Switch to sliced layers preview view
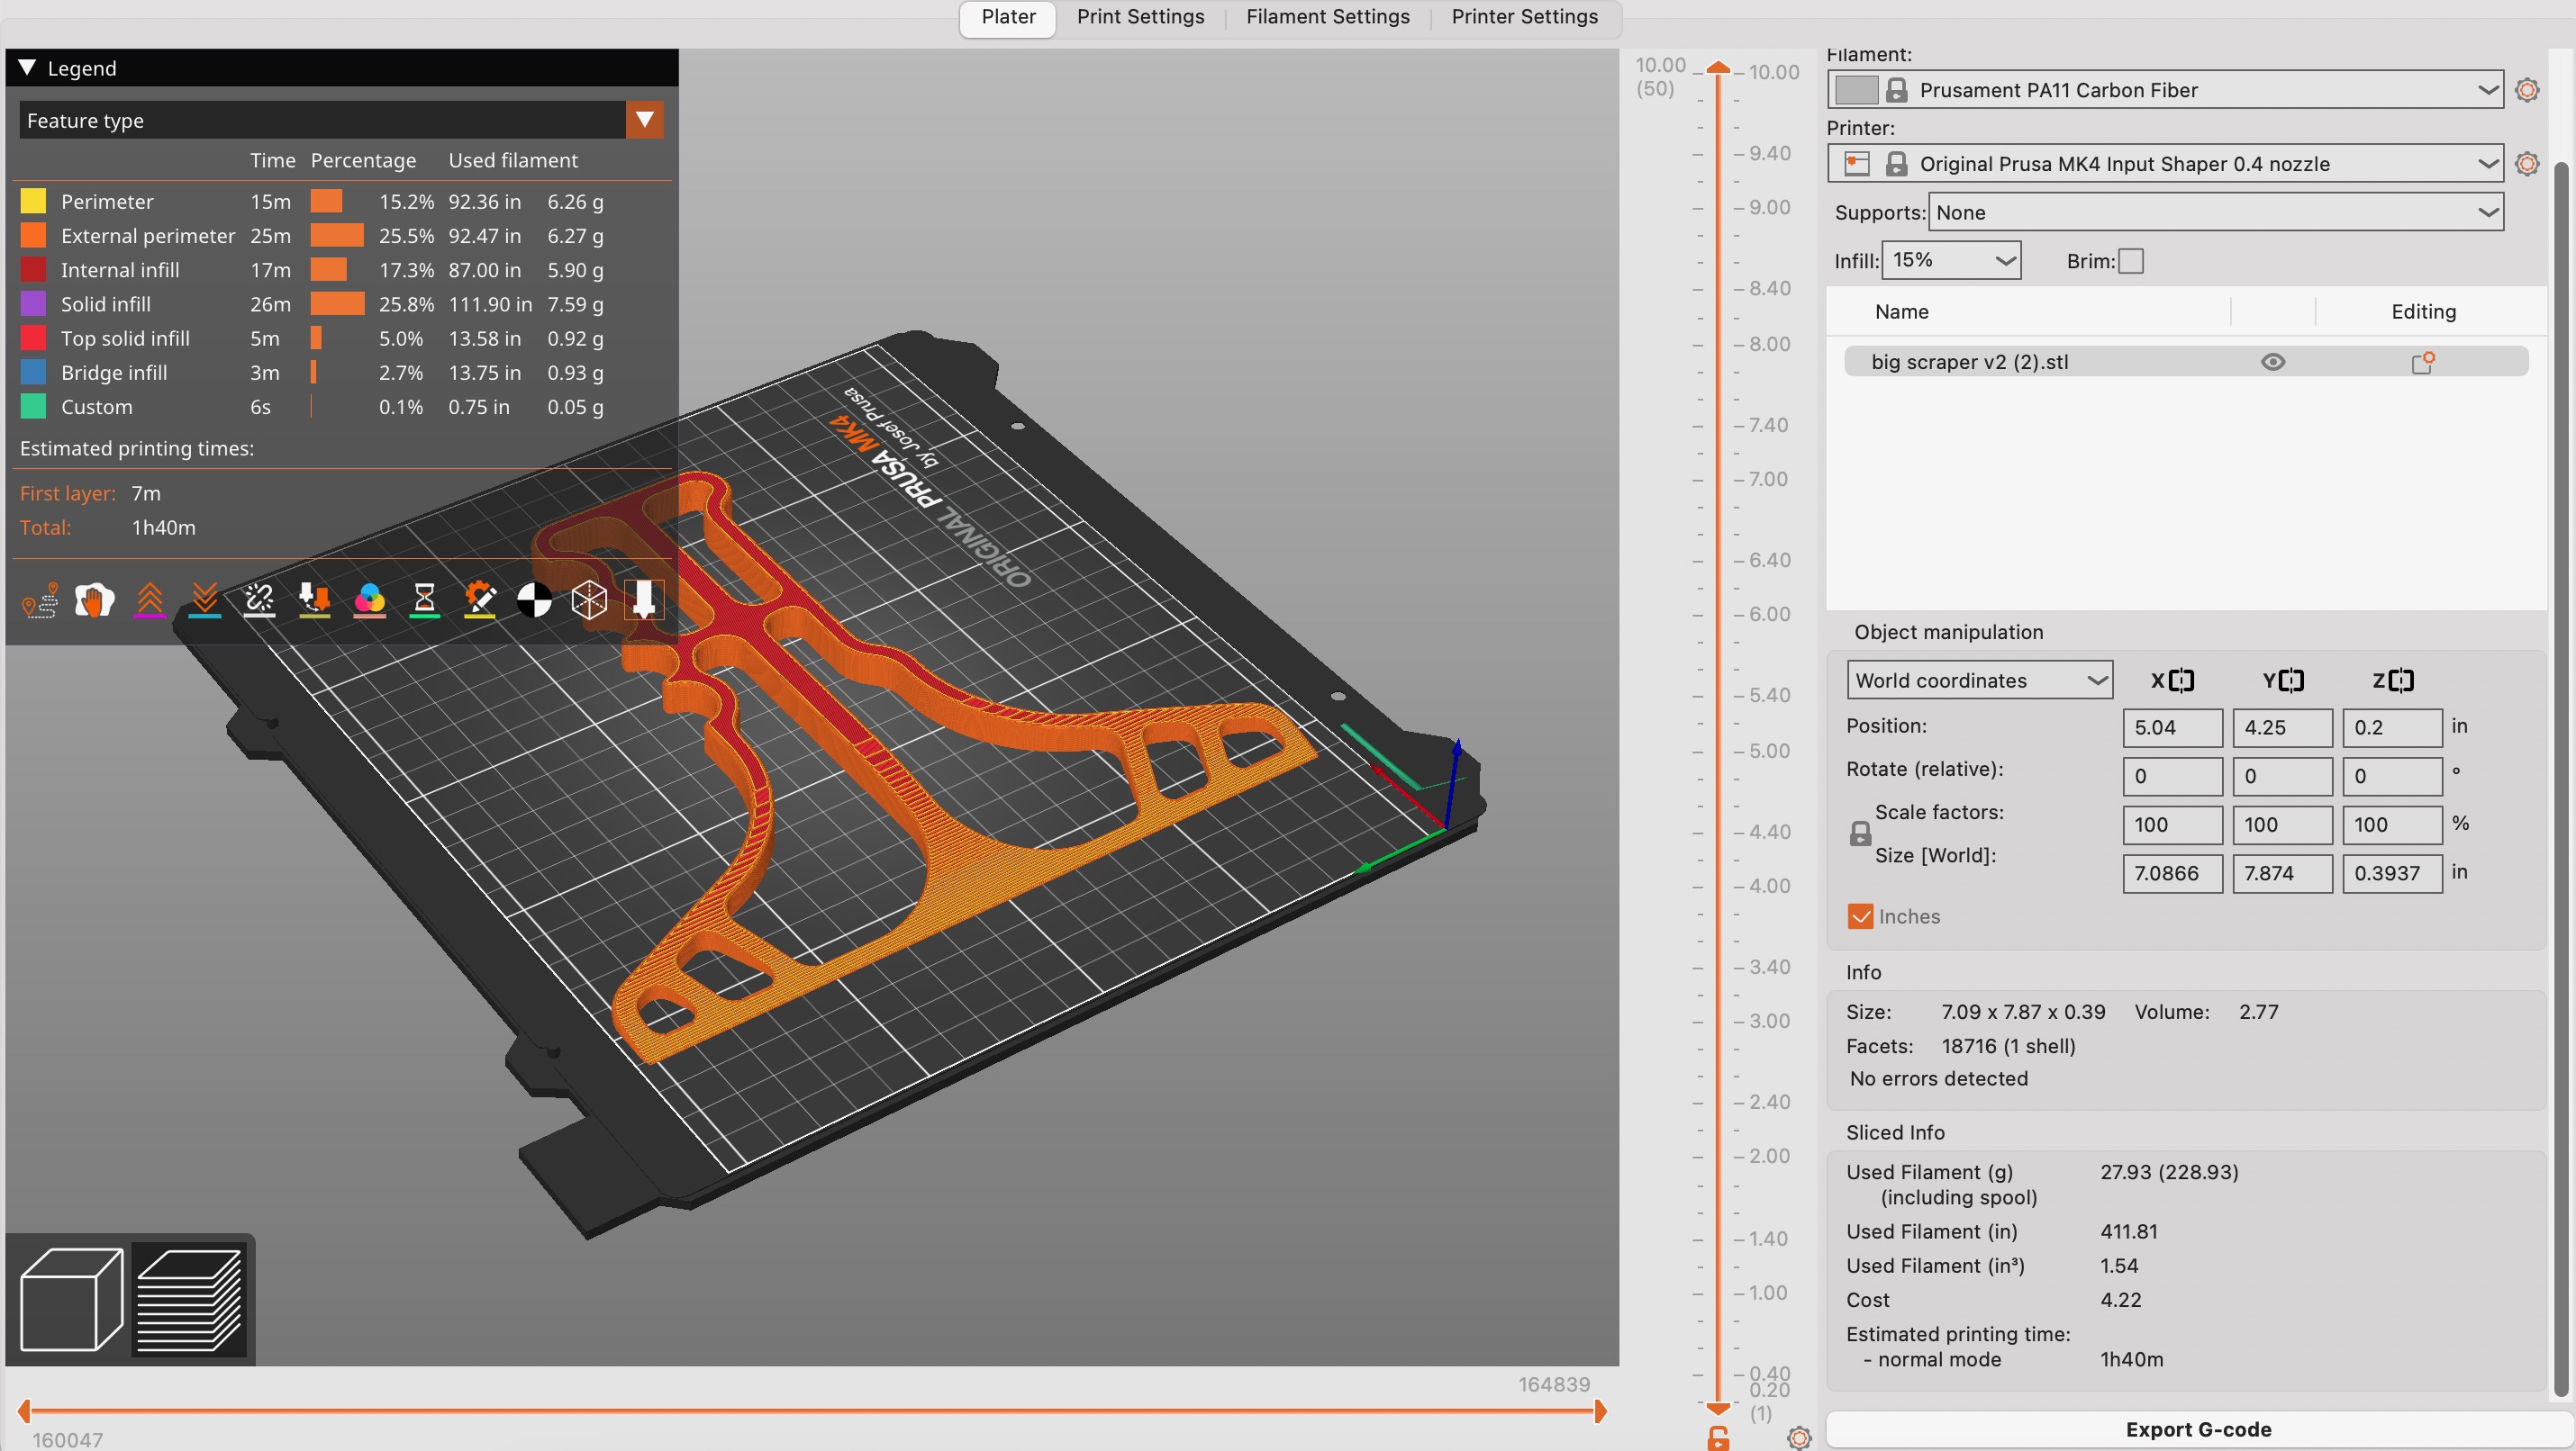Screen dimensions: 2576x1451 189,1299
